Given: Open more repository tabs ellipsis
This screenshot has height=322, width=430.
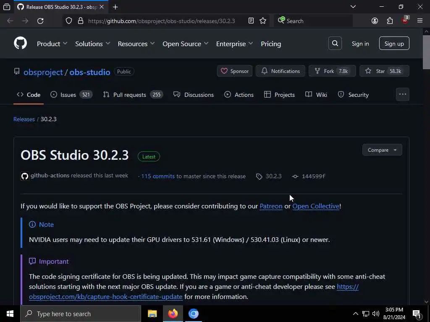Looking at the screenshot, I should coord(402,94).
